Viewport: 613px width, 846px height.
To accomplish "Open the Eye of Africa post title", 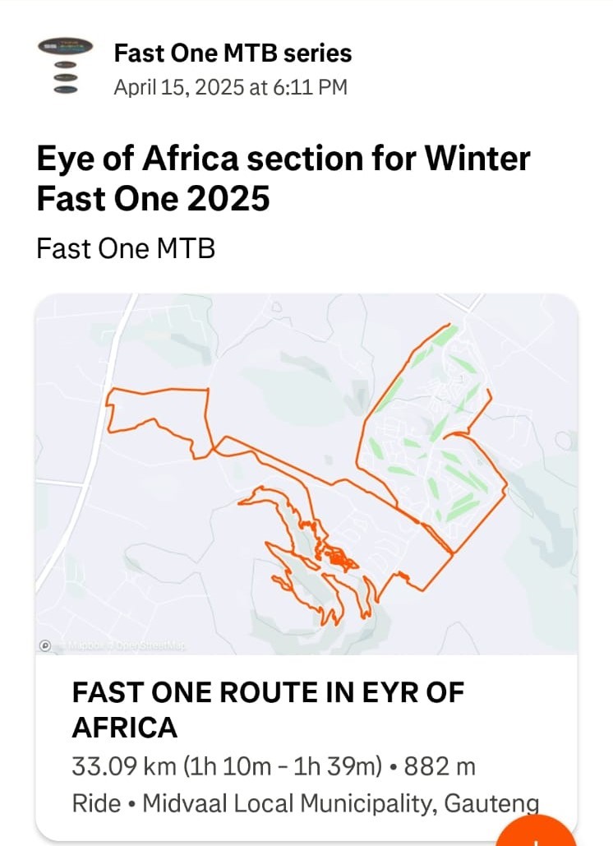I will click(x=283, y=178).
